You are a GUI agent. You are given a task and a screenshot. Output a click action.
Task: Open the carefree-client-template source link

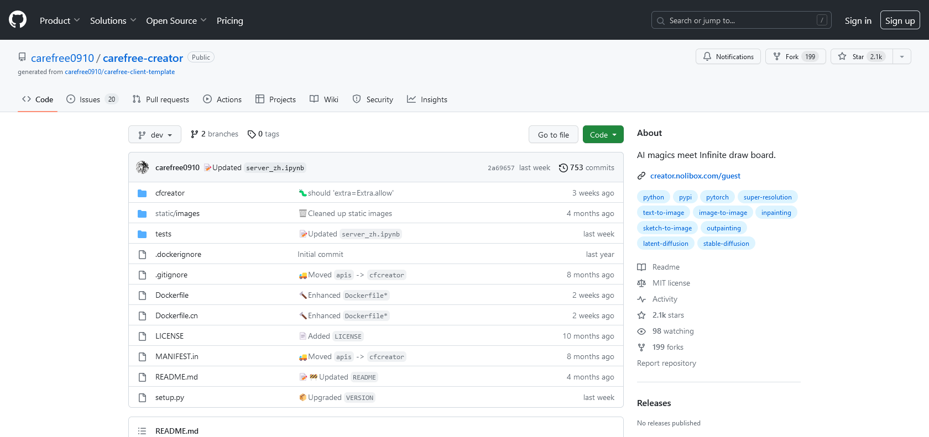tap(119, 72)
